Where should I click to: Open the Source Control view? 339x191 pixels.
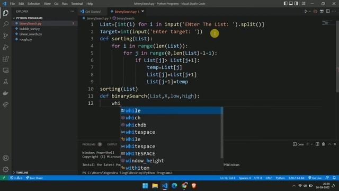coord(6,36)
